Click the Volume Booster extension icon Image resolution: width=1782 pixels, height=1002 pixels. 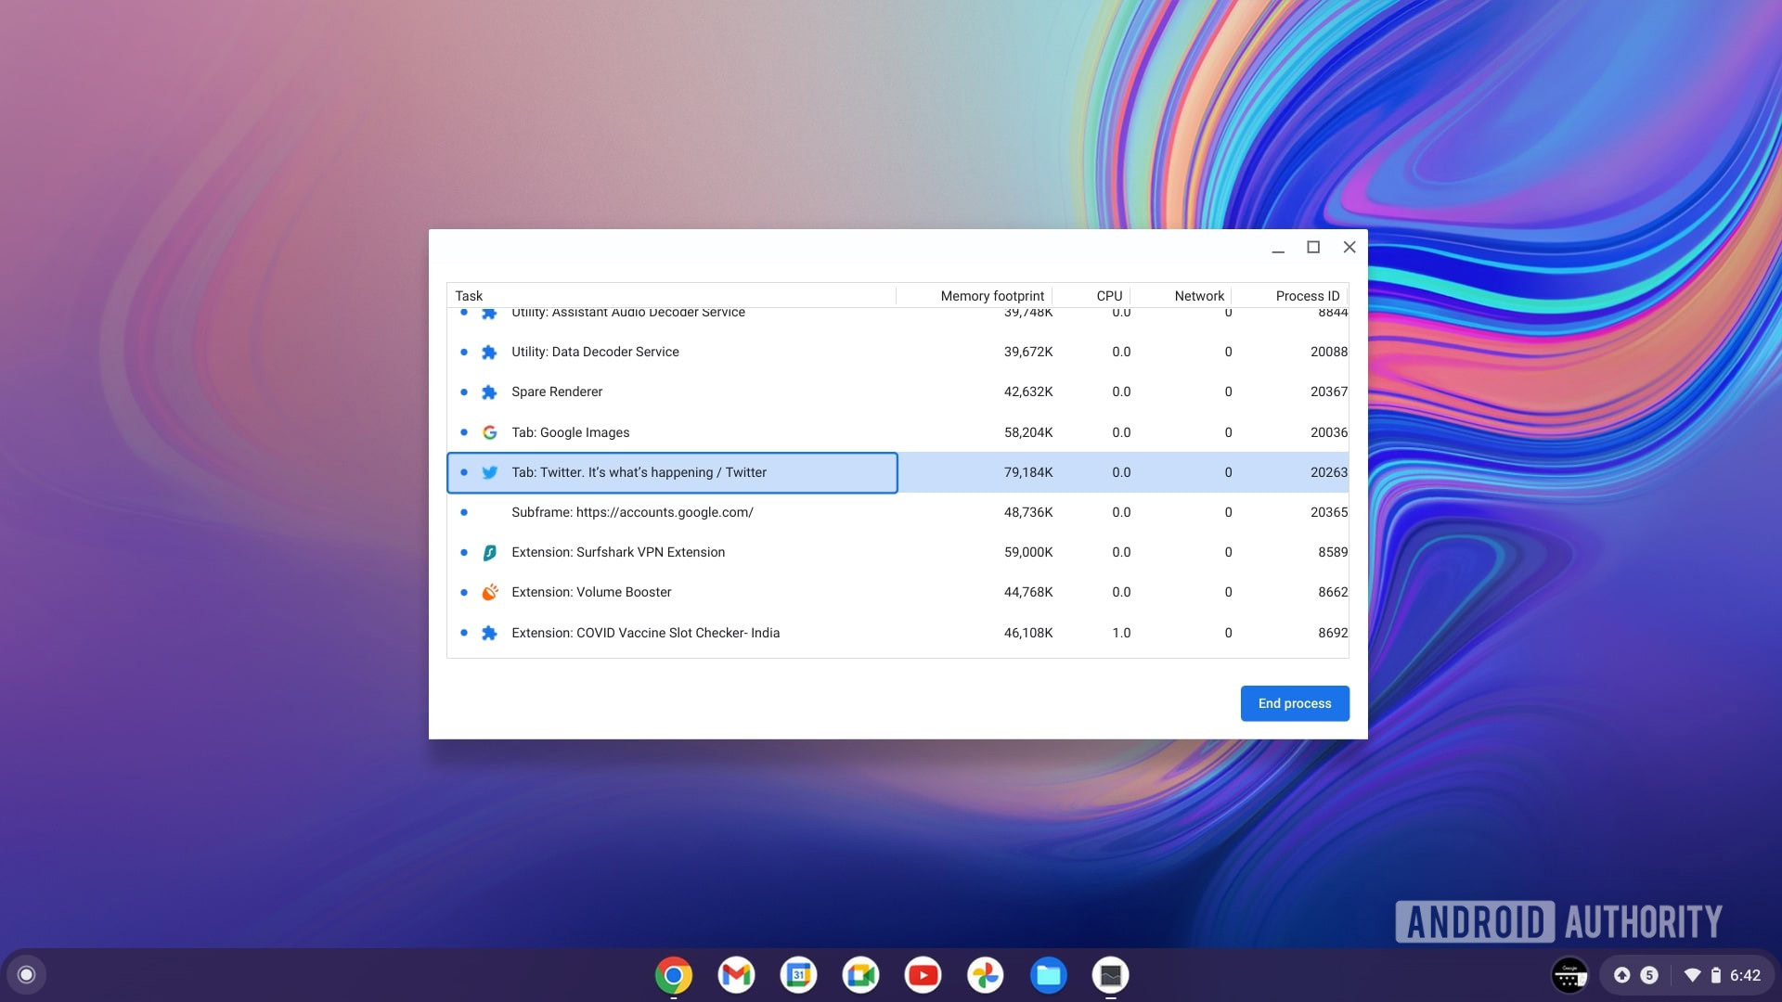(x=489, y=592)
